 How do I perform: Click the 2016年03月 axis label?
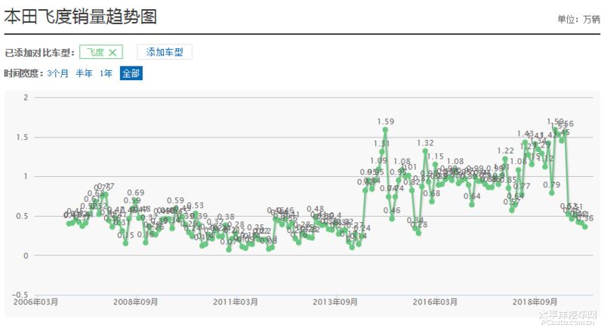(x=435, y=302)
